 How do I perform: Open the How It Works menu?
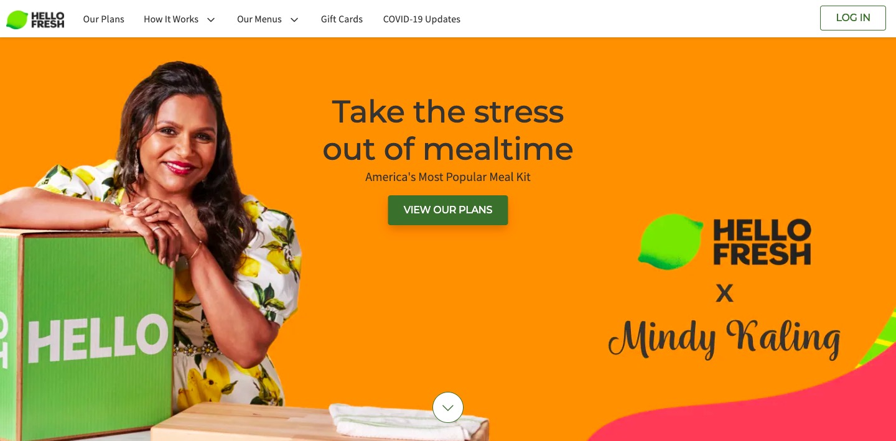[x=171, y=19]
